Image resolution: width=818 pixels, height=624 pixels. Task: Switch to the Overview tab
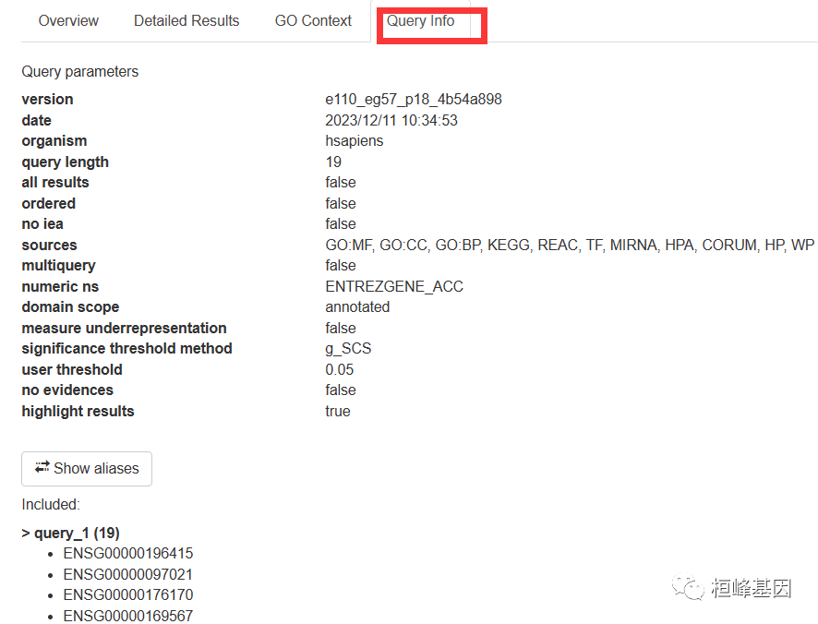[68, 20]
